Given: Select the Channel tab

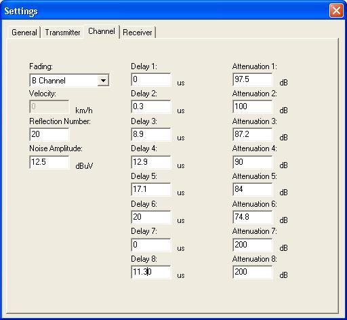Looking at the screenshot, I should [102, 31].
